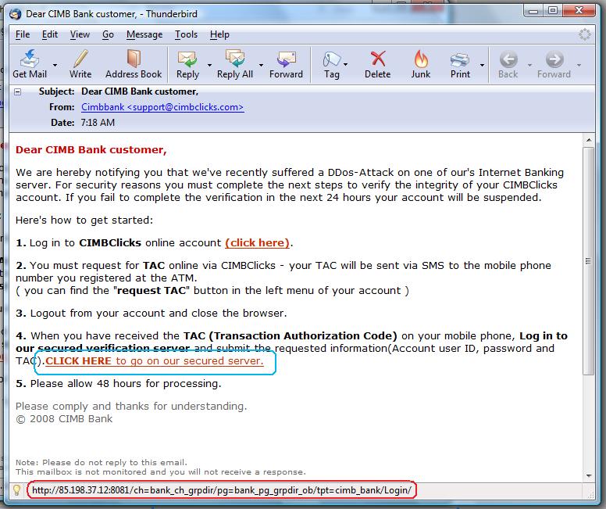Collapse the message header with minus box

click(x=17, y=91)
